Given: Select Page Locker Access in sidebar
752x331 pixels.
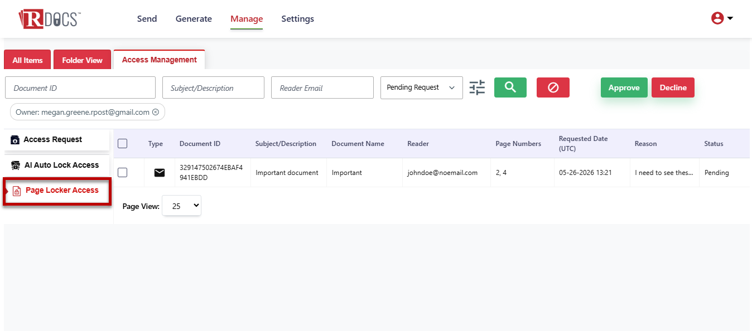Looking at the screenshot, I should tap(56, 191).
